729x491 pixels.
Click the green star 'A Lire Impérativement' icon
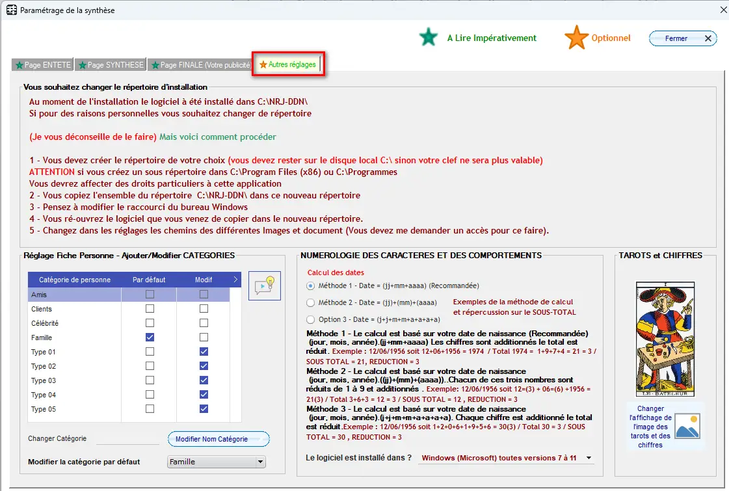(429, 38)
